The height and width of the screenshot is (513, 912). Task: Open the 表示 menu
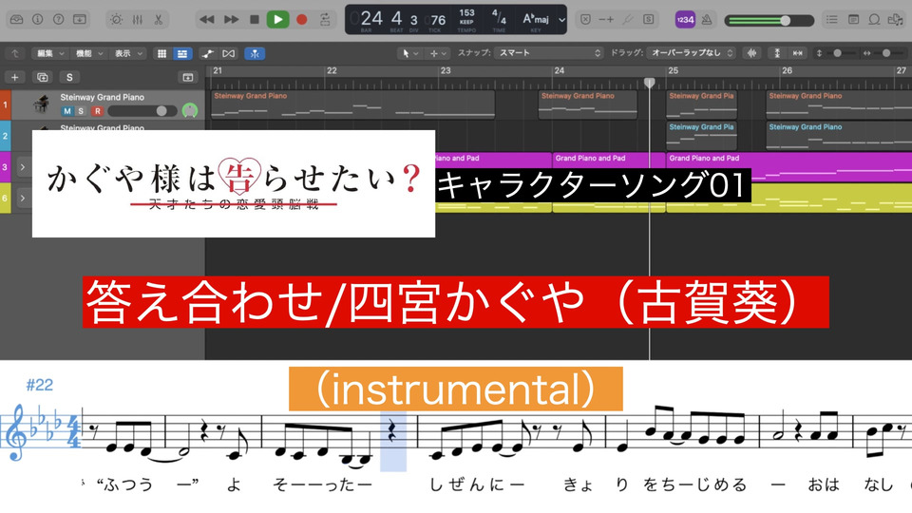[x=128, y=53]
